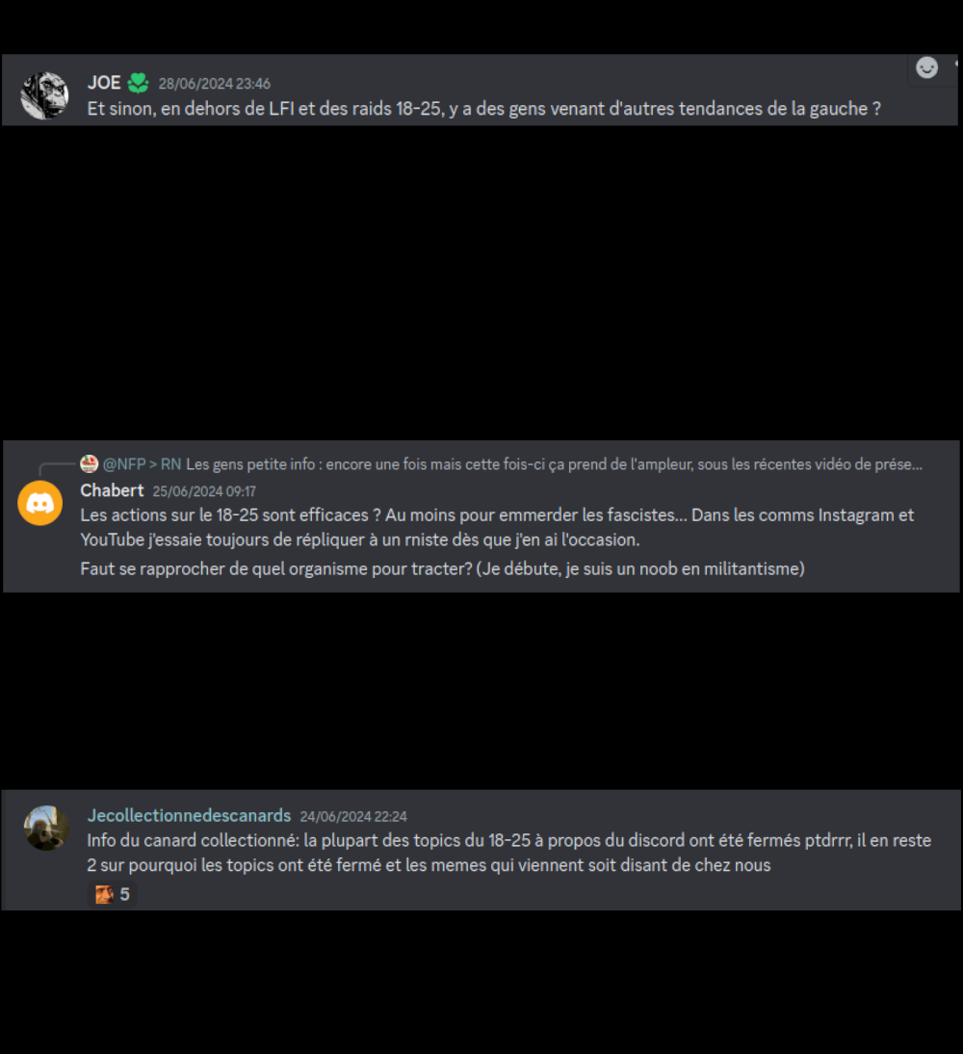Open the add reaction smiley on JOE's message
This screenshot has height=1054, width=963.
point(926,67)
